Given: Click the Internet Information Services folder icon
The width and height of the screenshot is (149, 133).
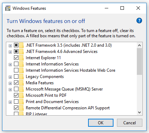Looking at the screenshot, I should [22, 64].
